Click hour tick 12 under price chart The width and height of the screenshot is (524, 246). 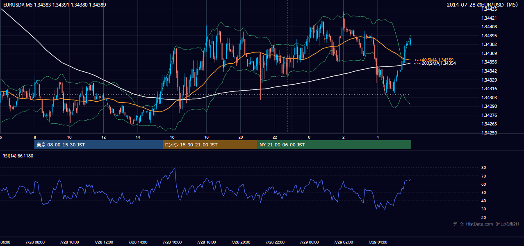point(103,137)
